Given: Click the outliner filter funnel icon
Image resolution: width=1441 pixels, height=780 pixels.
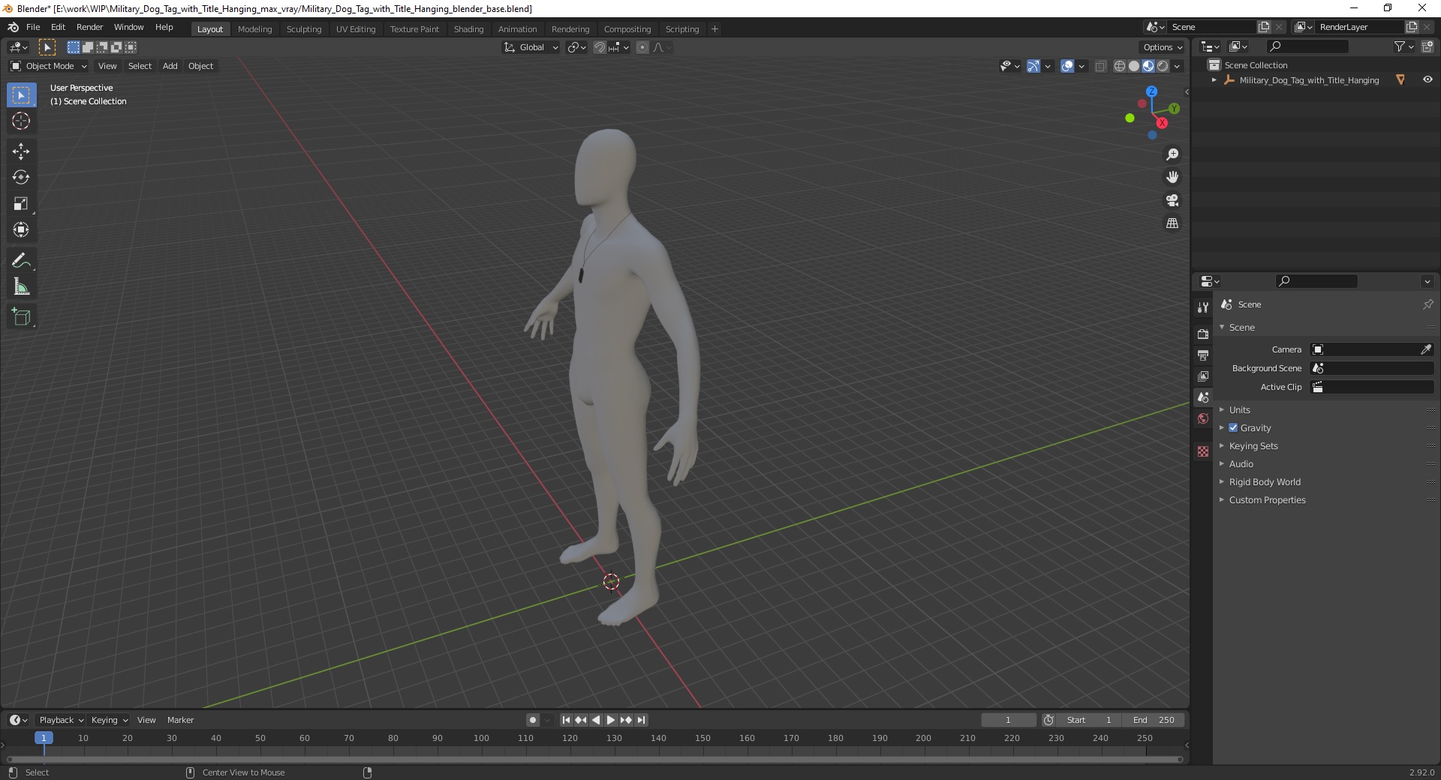Looking at the screenshot, I should point(1400,46).
